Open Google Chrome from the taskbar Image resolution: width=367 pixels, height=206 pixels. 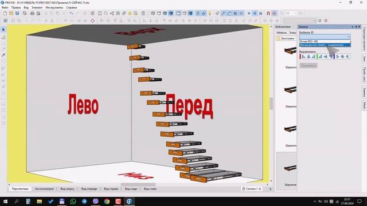[107, 201]
